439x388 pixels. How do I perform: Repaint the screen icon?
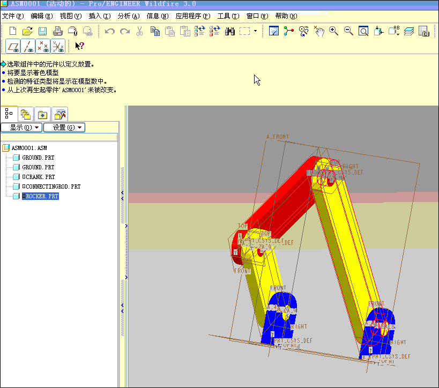click(x=274, y=31)
